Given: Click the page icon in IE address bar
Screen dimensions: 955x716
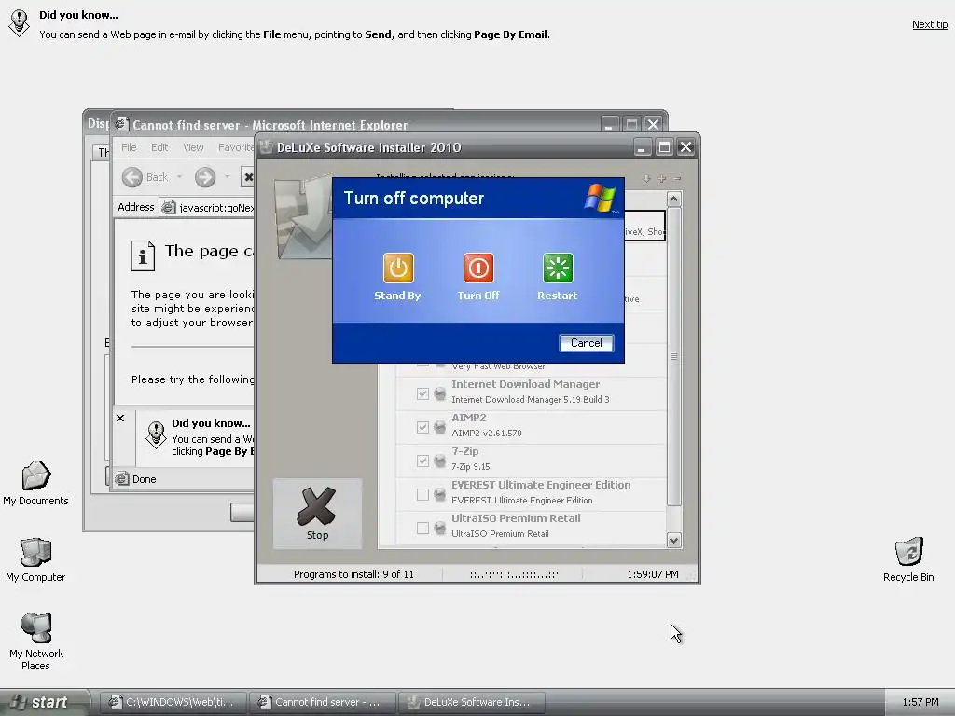Looking at the screenshot, I should [x=168, y=208].
